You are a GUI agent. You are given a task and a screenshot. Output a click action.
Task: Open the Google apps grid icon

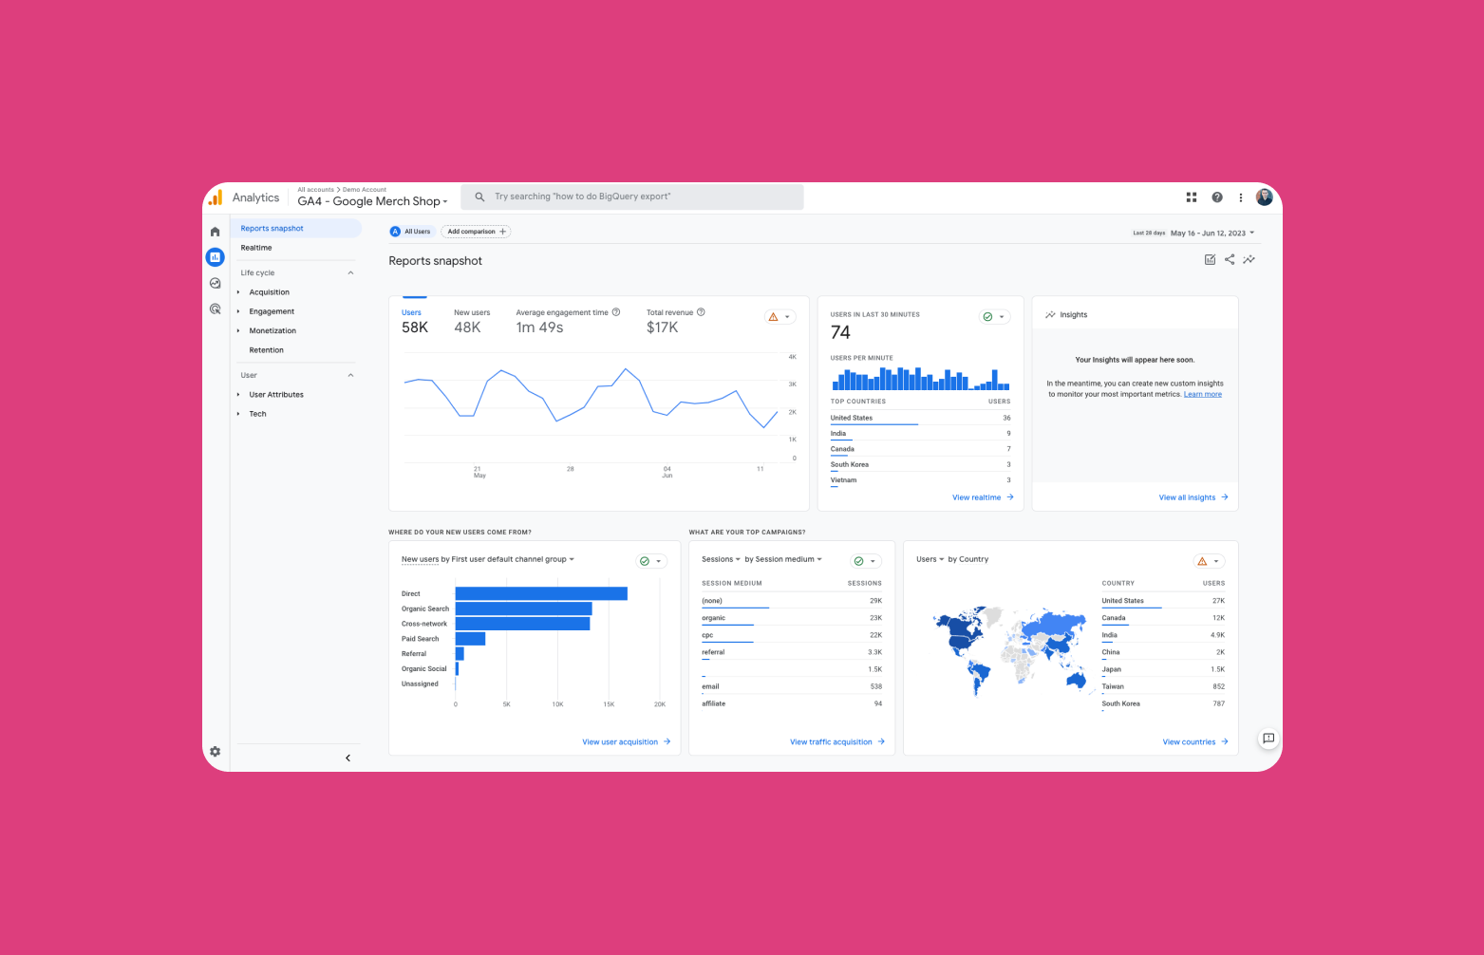coord(1192,197)
